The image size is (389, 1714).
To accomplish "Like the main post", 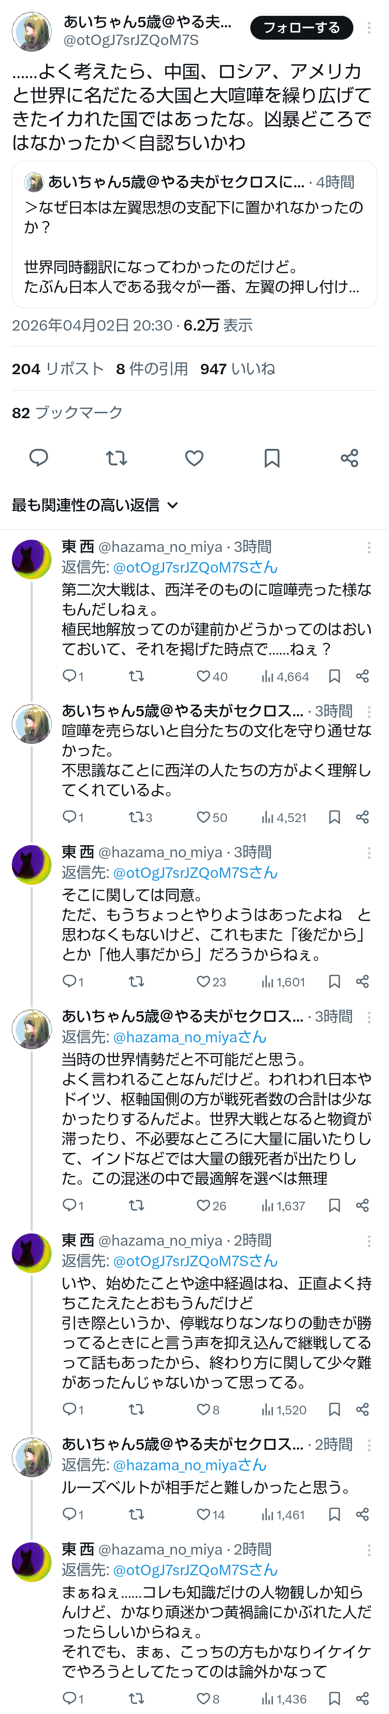I will [194, 458].
